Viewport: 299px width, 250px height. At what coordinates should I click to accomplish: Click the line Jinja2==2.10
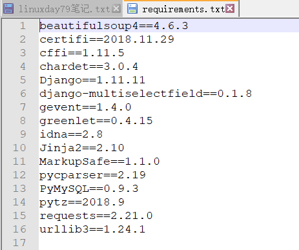coord(82,148)
